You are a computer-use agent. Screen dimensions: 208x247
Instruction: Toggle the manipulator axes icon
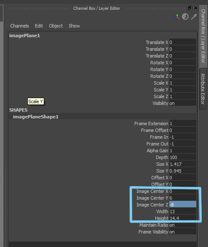coord(177,16)
